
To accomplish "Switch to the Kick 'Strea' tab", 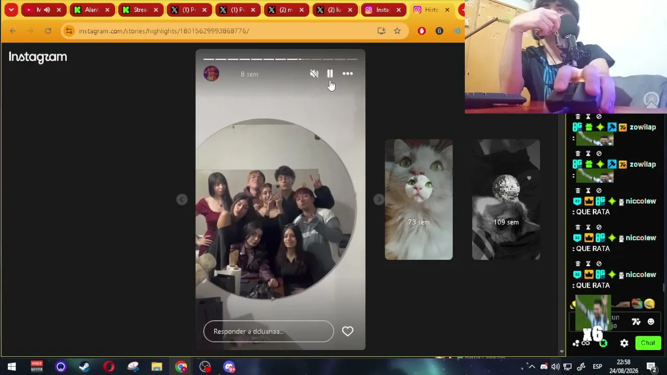I will [140, 9].
